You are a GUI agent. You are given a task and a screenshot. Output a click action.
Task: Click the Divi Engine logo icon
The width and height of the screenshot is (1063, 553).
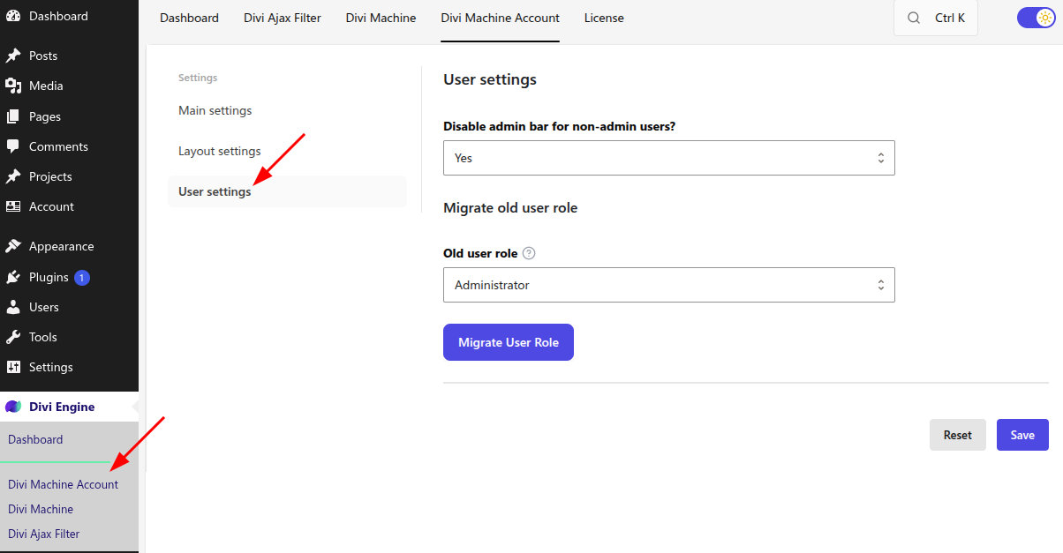click(13, 407)
